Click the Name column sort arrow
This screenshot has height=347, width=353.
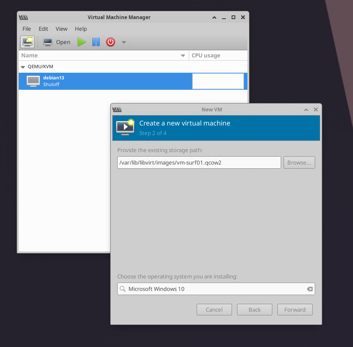[x=183, y=56]
